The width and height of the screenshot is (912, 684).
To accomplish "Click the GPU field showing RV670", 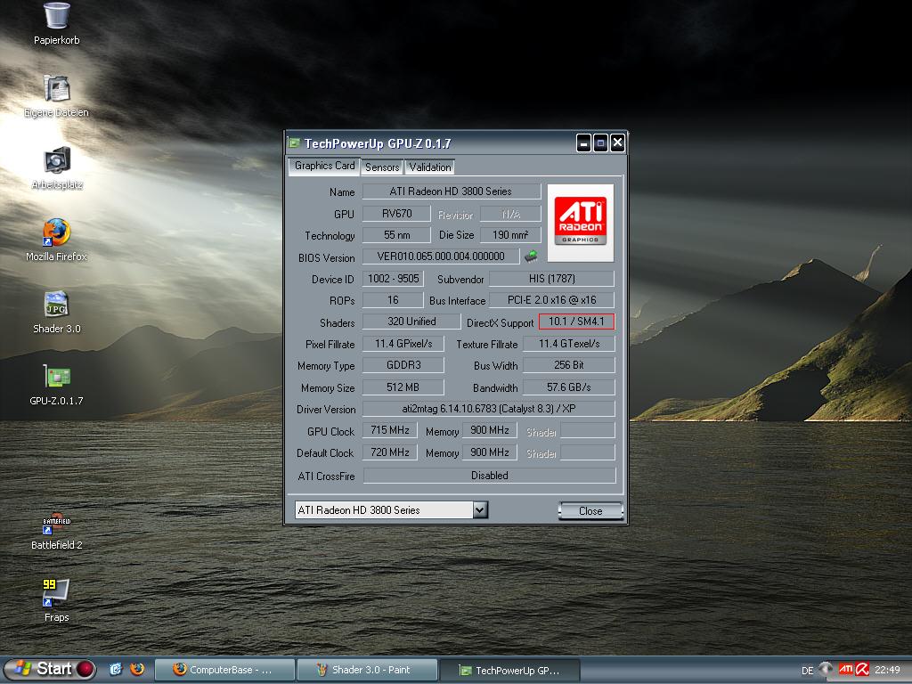I will [x=396, y=214].
